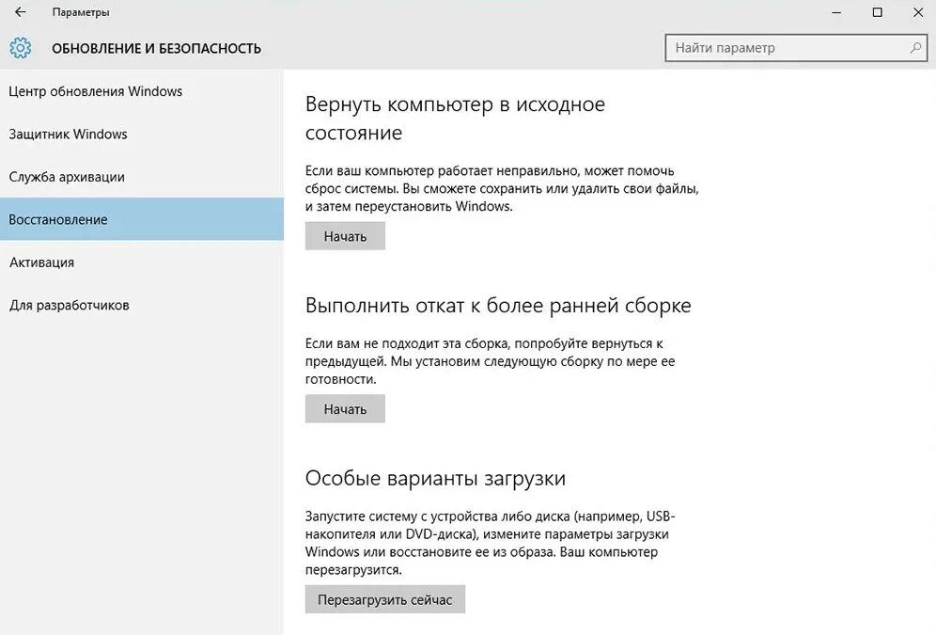Viewport: 936px width, 635px height.
Task: Click the settings gear icon in the header
Action: tap(21, 48)
